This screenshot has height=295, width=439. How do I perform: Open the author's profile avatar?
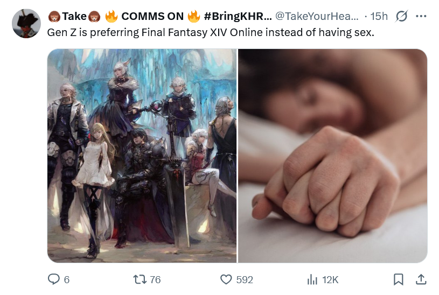26,23
